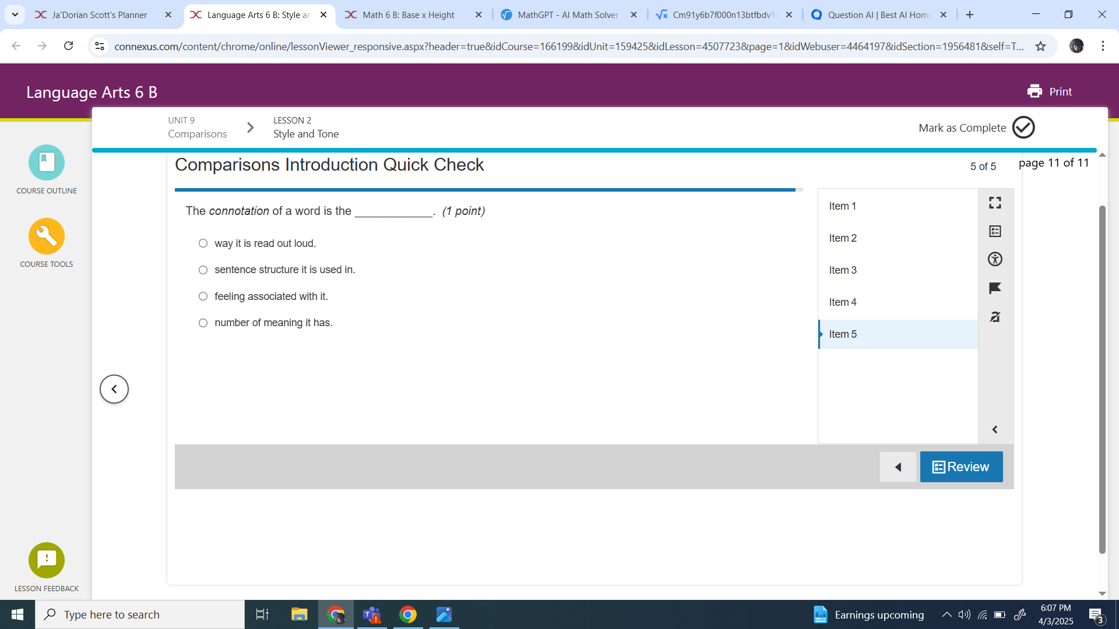This screenshot has height=629, width=1119.
Task: Open the tab search dropdown
Action: (15, 15)
